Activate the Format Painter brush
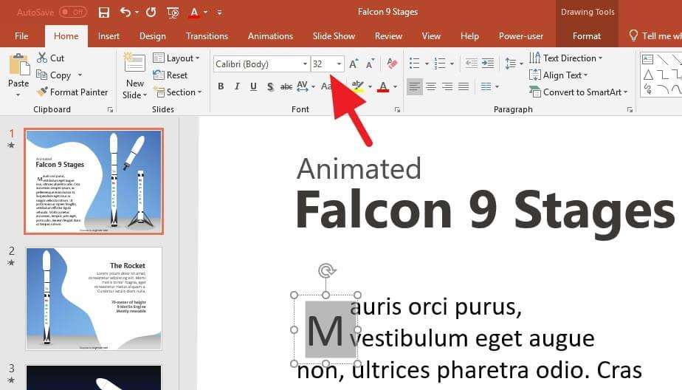 click(x=72, y=92)
